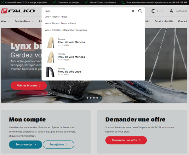Select suggestion Vélo › Entretien › Réparation des pneus

(66, 30)
